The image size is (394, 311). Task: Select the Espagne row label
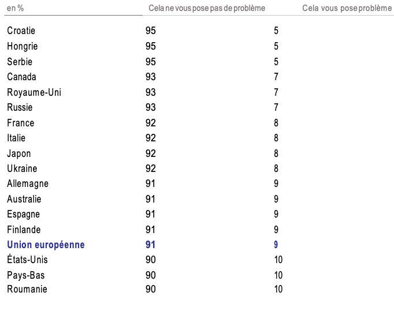[x=24, y=215]
